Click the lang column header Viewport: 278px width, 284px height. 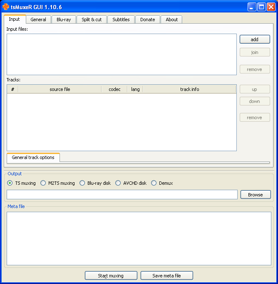[135, 89]
